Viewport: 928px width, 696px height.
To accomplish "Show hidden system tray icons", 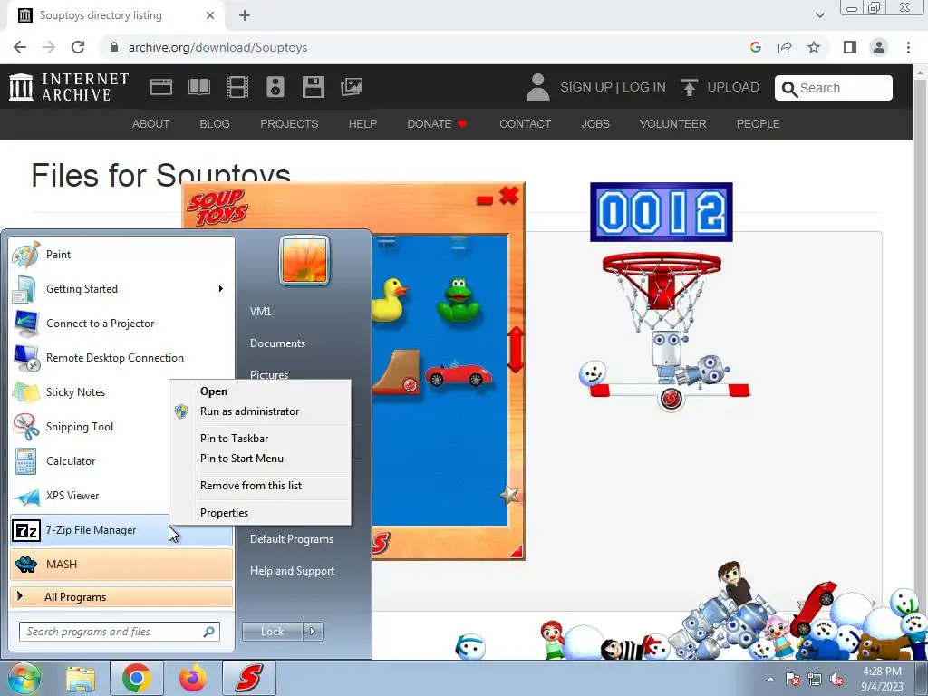I will pyautogui.click(x=770, y=679).
